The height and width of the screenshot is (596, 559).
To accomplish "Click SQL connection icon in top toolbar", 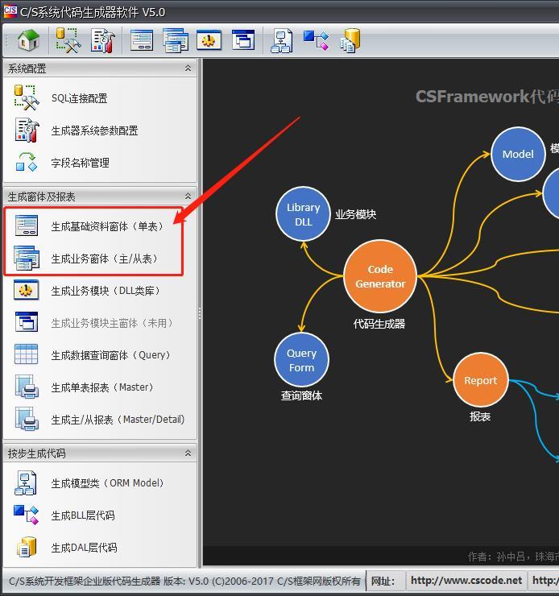I will pyautogui.click(x=68, y=40).
